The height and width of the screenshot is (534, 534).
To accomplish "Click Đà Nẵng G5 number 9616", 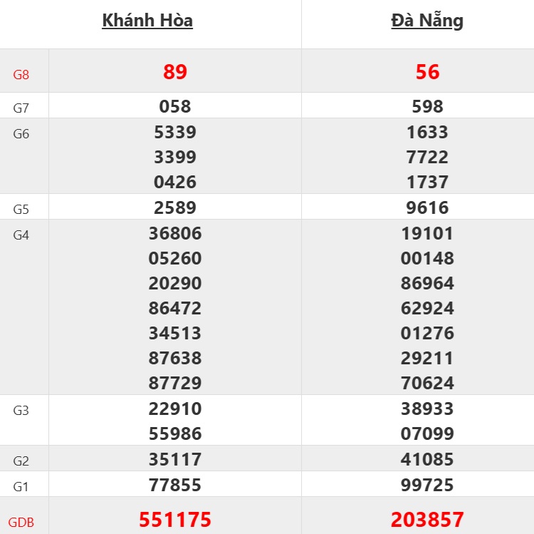I will click(427, 208).
